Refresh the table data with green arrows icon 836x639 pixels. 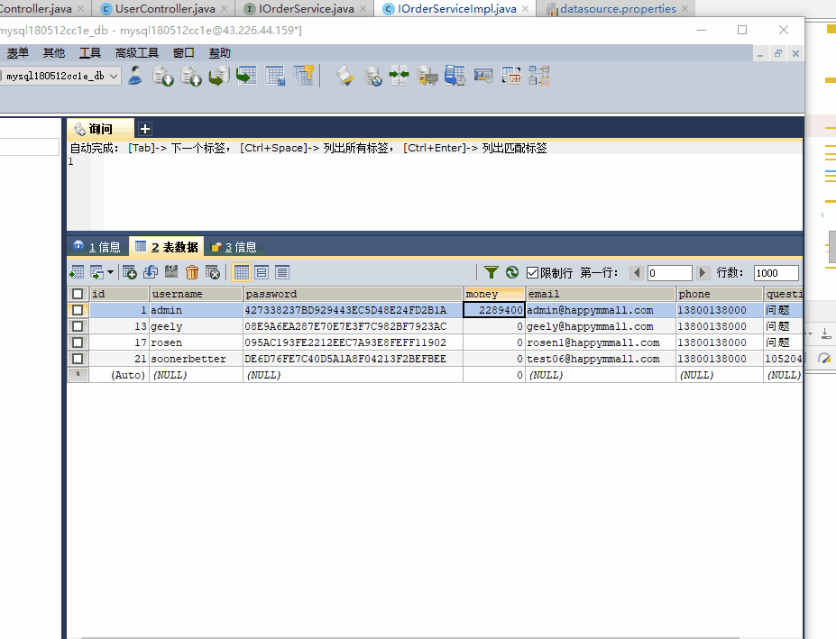point(512,272)
